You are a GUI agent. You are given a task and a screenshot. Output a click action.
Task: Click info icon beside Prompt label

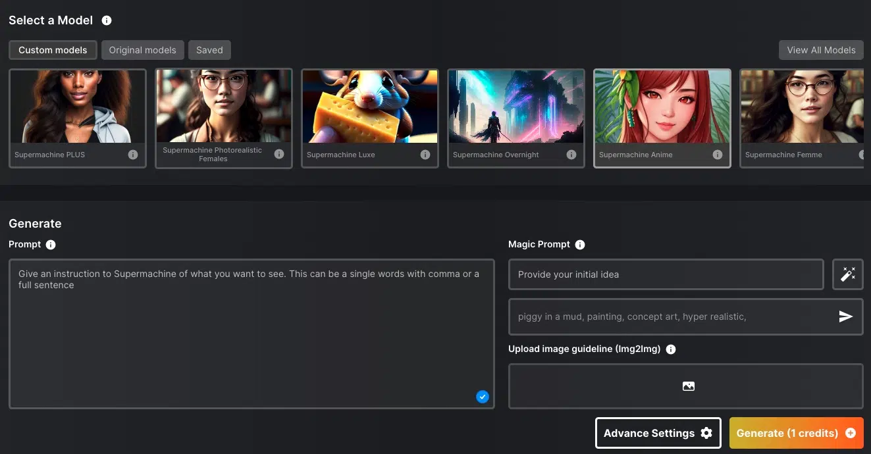click(x=51, y=245)
